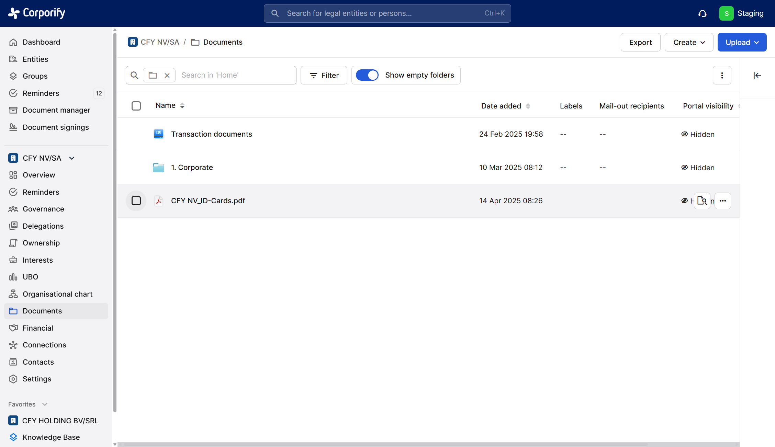775x447 pixels.
Task: Expand the Upload dropdown button
Action: [x=742, y=42]
